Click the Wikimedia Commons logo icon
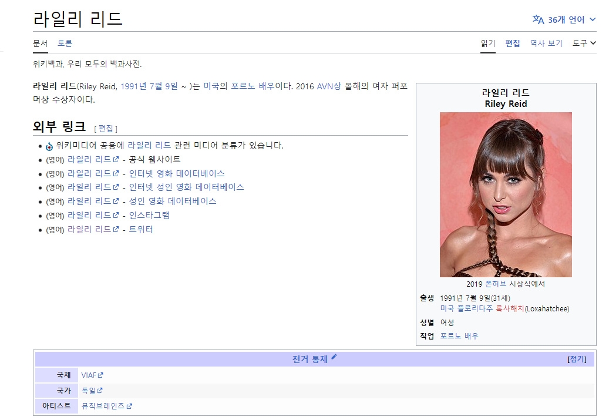This screenshot has height=420, width=609. 49,146
